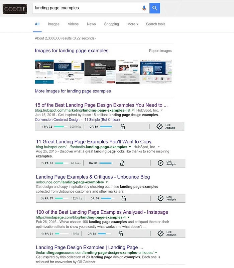
Task: Select the All tab
Action: (x=37, y=24)
